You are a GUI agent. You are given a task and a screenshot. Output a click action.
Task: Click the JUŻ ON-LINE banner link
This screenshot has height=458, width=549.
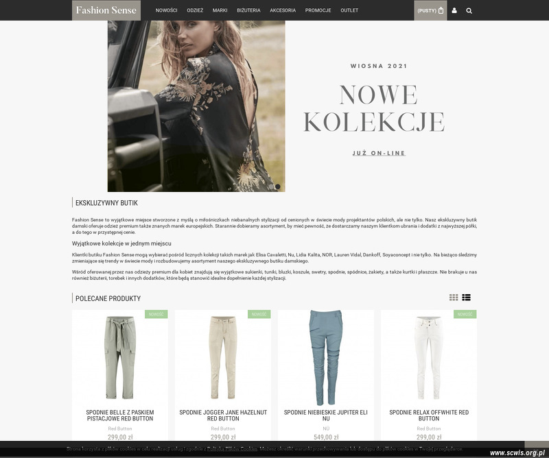[x=379, y=153]
